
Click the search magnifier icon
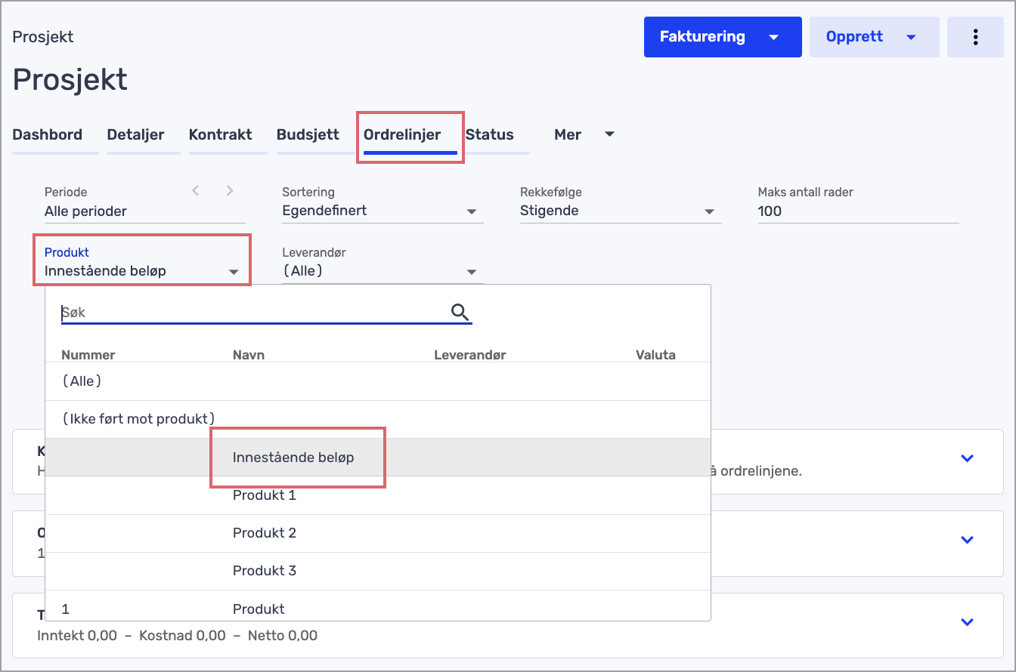click(x=460, y=312)
